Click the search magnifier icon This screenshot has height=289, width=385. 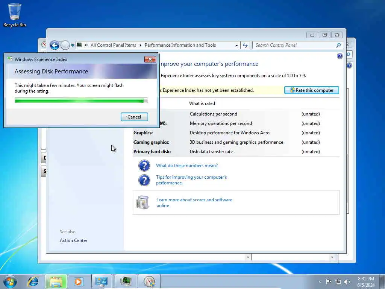click(x=339, y=45)
